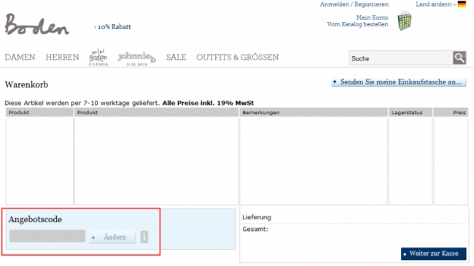Focus the Angebotscode input field
474x266 pixels.
tap(47, 236)
